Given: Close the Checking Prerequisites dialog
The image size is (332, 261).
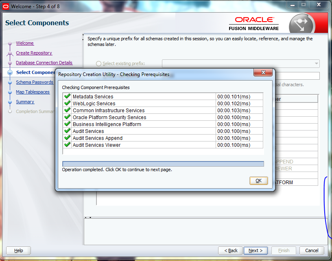Looking at the screenshot, I should pyautogui.click(x=263, y=72).
